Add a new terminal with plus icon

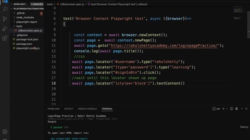click(x=223, y=109)
